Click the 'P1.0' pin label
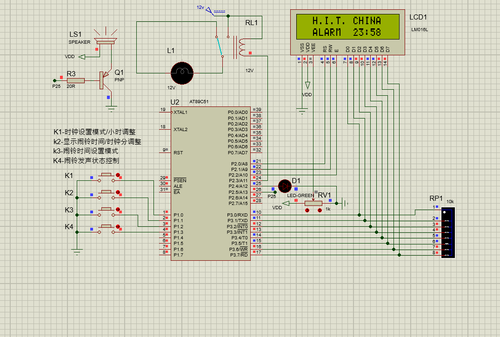The width and height of the screenshot is (500, 337). (x=178, y=215)
